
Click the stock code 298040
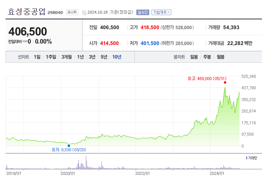(55, 13)
